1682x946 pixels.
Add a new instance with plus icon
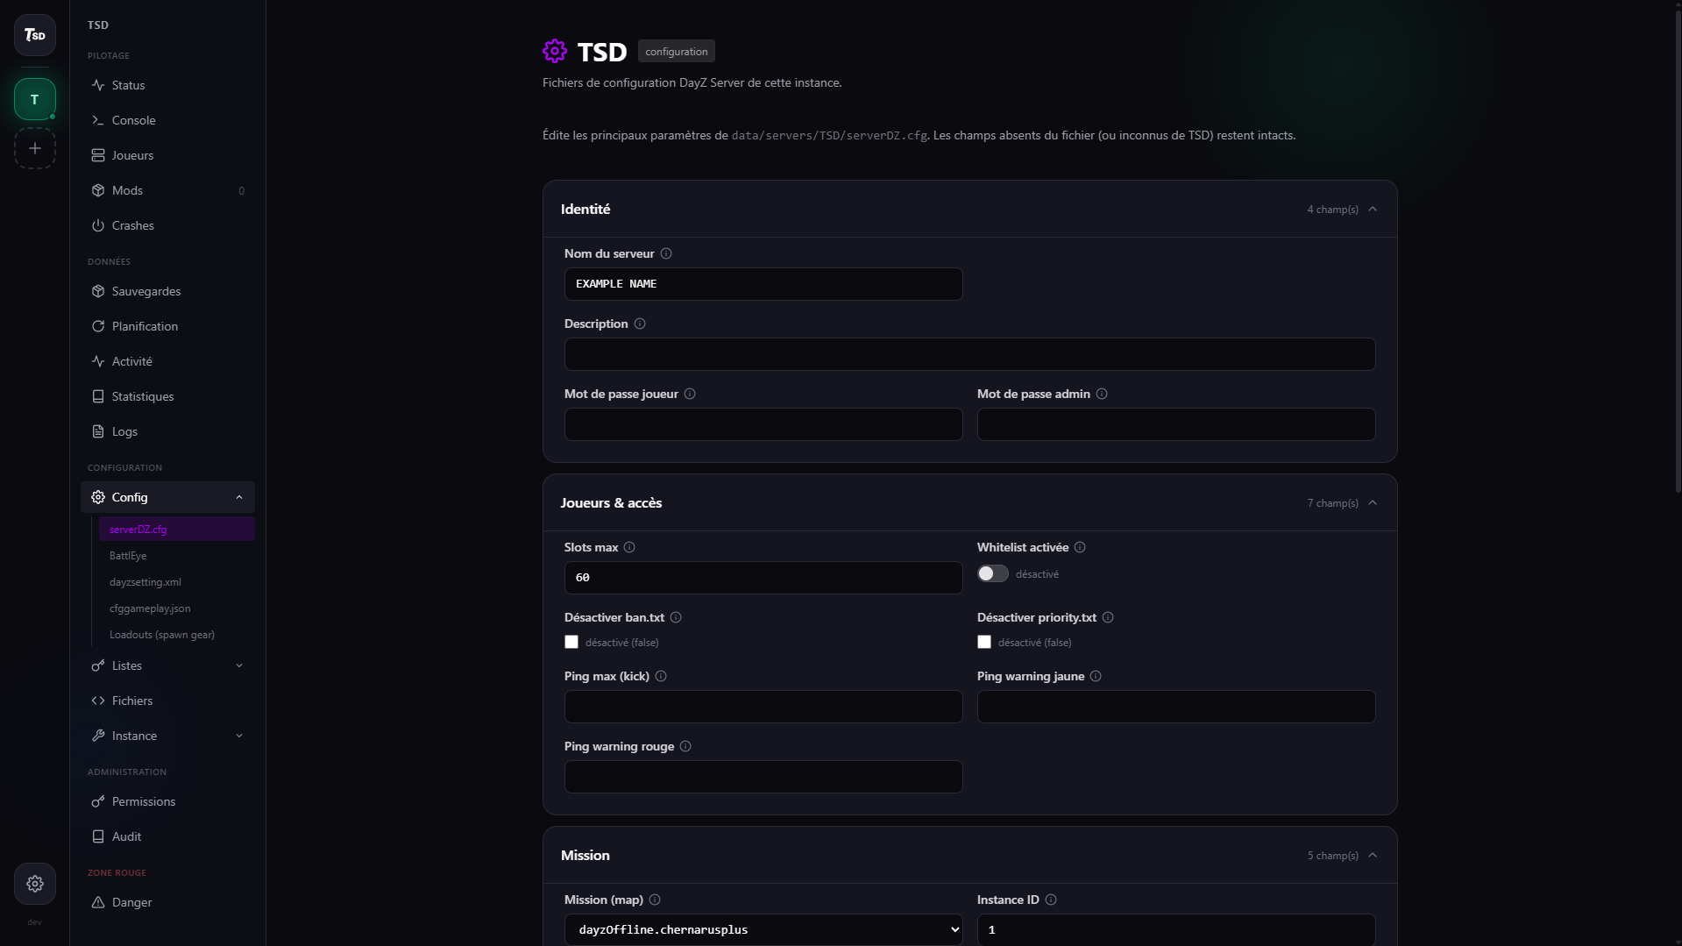pyautogui.click(x=35, y=148)
